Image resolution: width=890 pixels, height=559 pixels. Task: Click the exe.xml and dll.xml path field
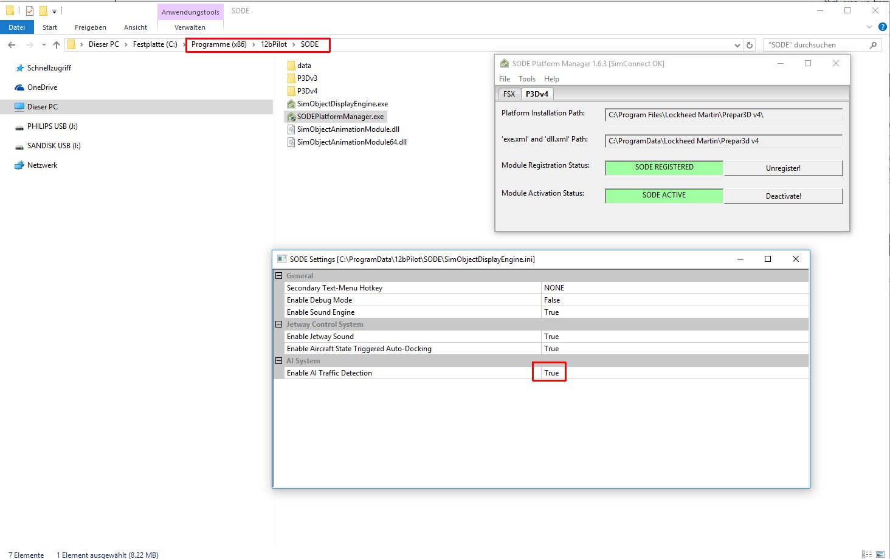tap(723, 141)
